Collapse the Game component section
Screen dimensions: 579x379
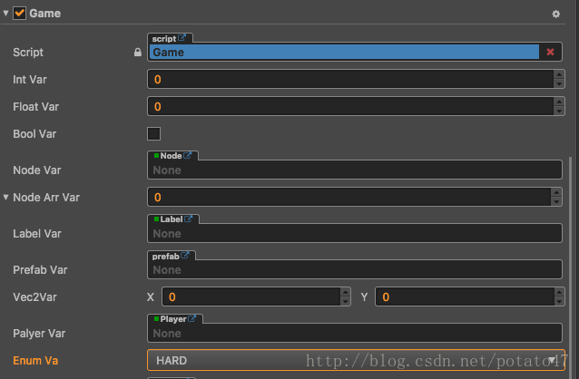coord(6,14)
